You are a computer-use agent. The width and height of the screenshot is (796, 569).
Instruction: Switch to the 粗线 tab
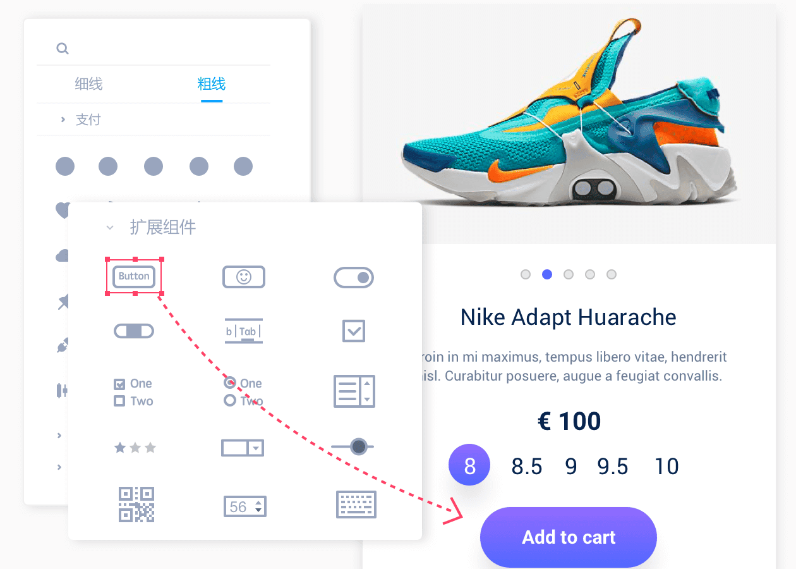click(x=212, y=84)
